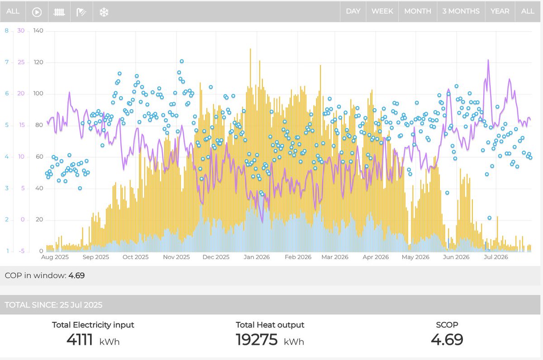The image size is (543, 360).
Task: Click the highest COP dot near Nov 2025
Action: pyautogui.click(x=181, y=61)
